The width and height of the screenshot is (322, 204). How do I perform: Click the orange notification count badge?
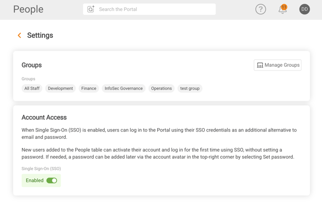coord(285,7)
